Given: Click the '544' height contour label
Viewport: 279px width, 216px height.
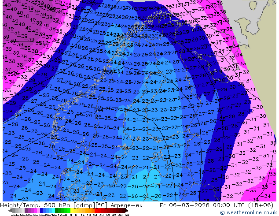Looking at the screenshot, I should (x=99, y=110).
